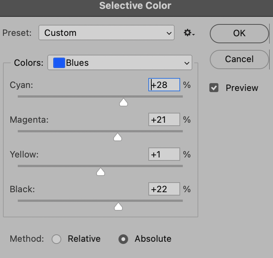This screenshot has height=258, width=273.
Task: Focus the Cyan percentage input field
Action: tap(164, 85)
